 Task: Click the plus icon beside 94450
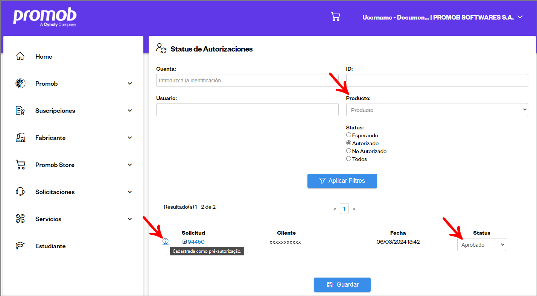pos(184,242)
